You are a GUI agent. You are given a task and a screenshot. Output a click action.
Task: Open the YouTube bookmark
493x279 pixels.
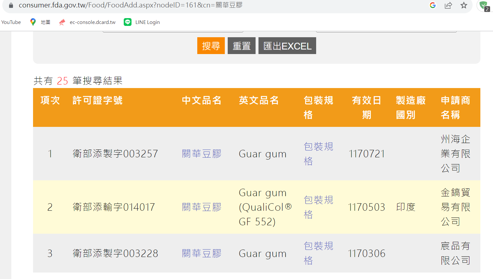[x=11, y=22]
